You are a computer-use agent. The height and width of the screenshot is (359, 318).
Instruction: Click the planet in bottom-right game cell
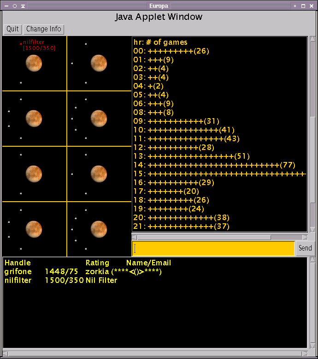[99, 229]
